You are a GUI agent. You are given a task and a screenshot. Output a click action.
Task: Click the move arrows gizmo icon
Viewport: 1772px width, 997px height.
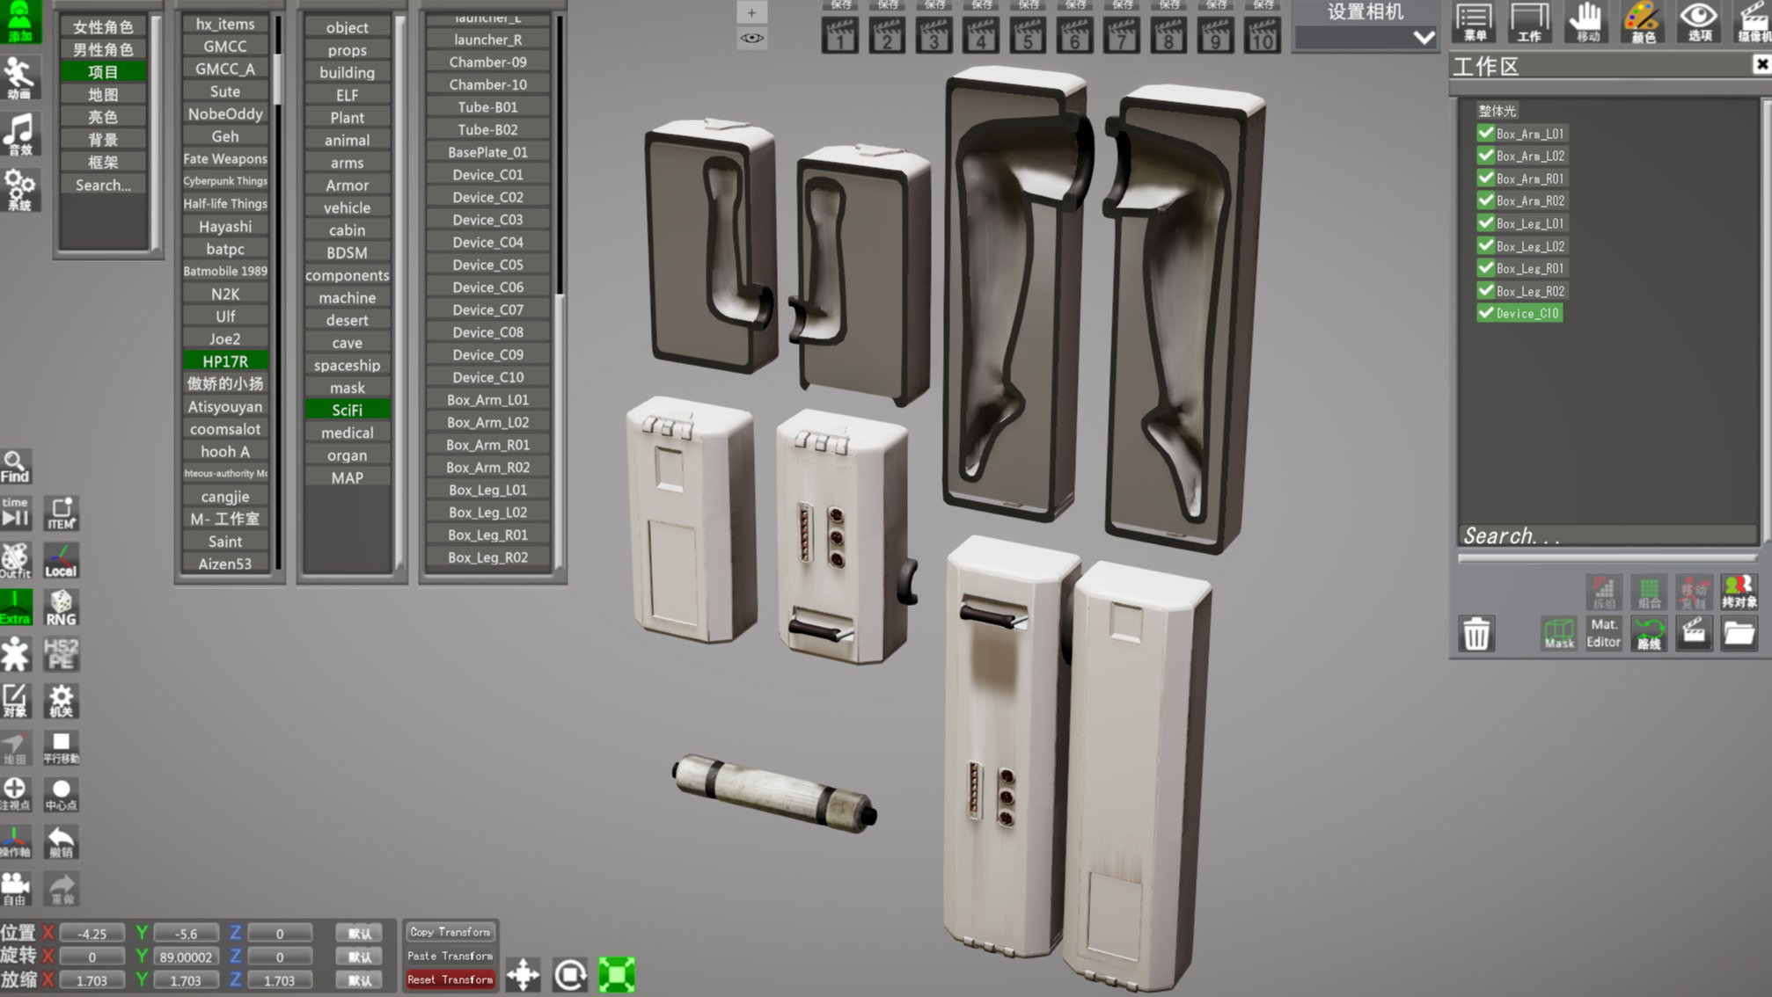(x=523, y=974)
